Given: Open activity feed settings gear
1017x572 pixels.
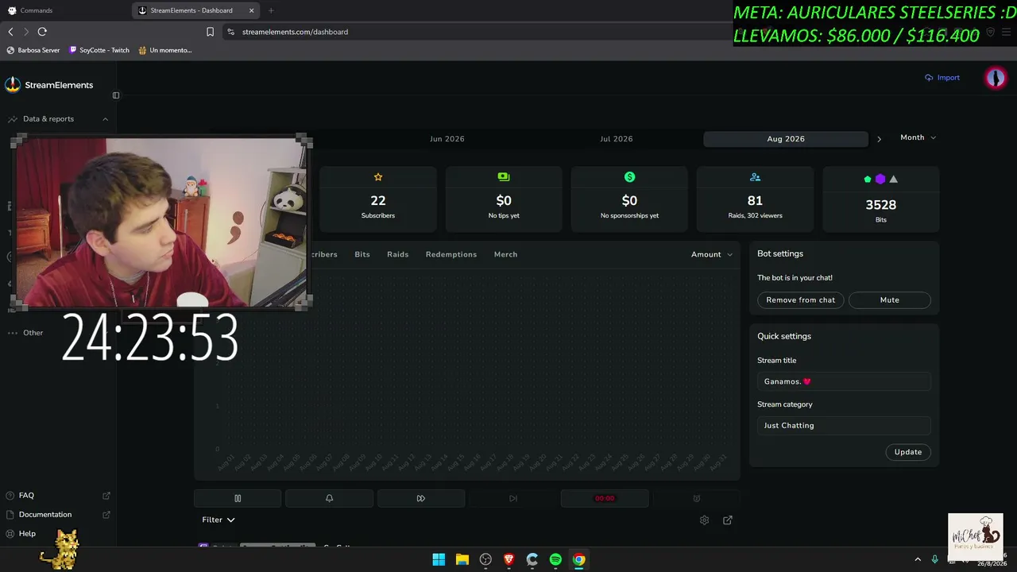Looking at the screenshot, I should point(704,520).
